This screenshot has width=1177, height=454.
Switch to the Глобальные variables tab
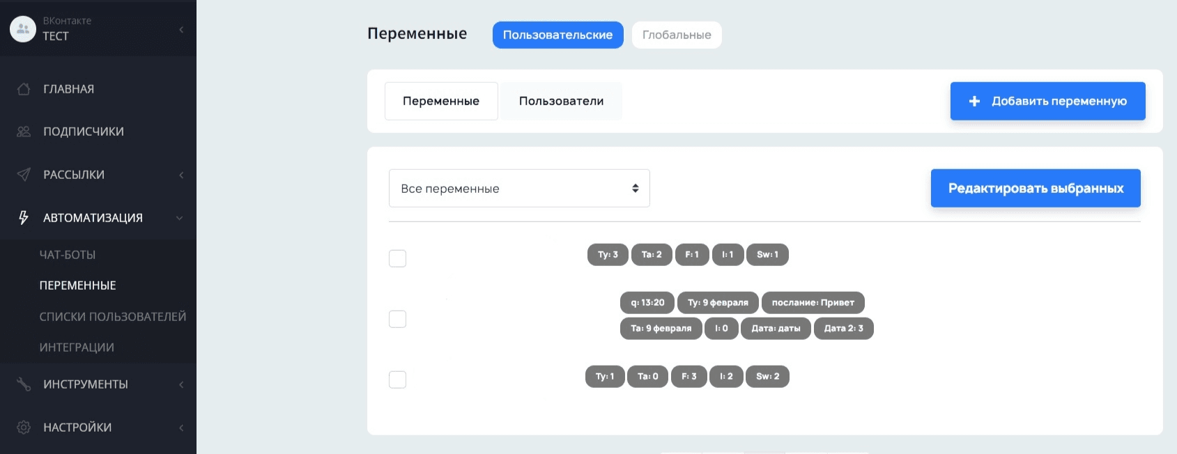click(x=676, y=35)
